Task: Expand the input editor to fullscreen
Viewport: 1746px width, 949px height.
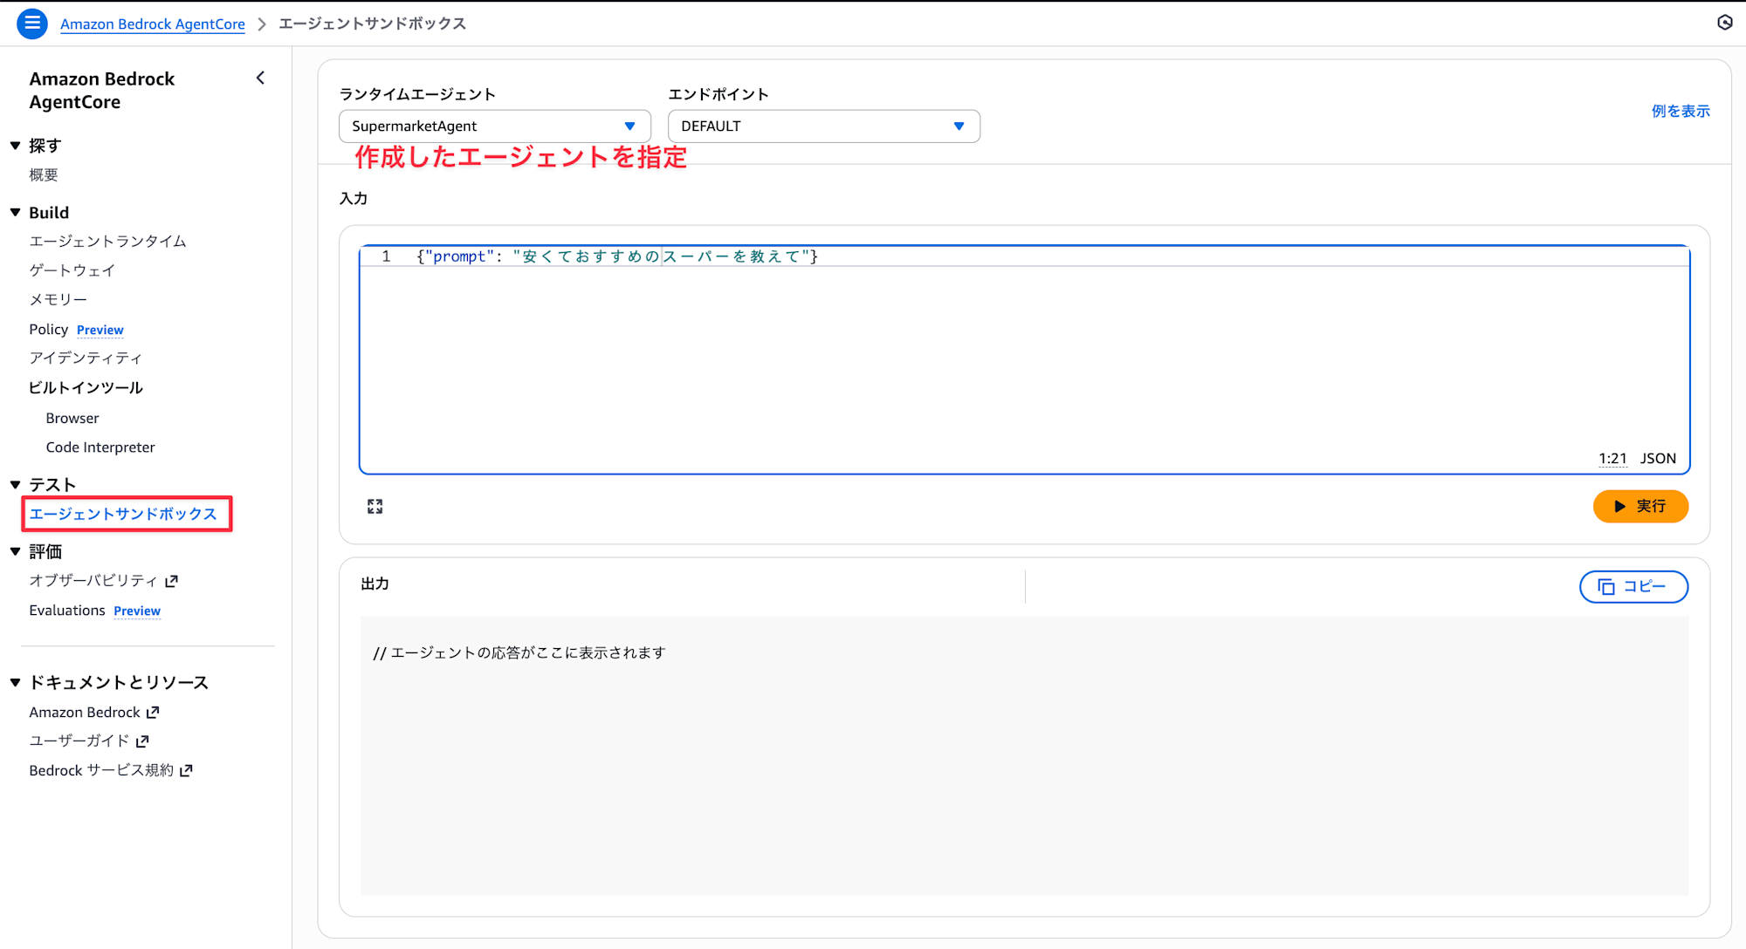Action: 375,507
